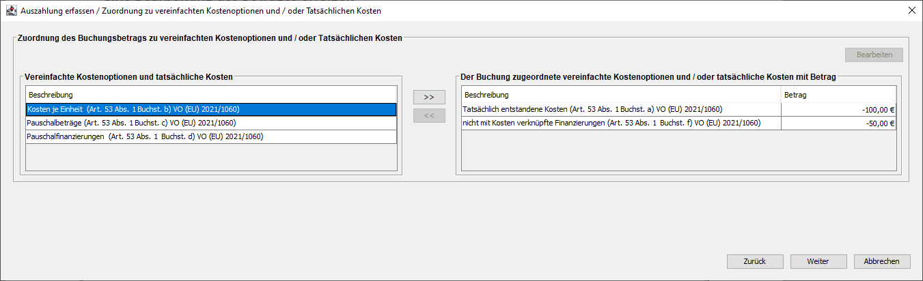
Task: Remove assignment with the << button
Action: point(429,115)
